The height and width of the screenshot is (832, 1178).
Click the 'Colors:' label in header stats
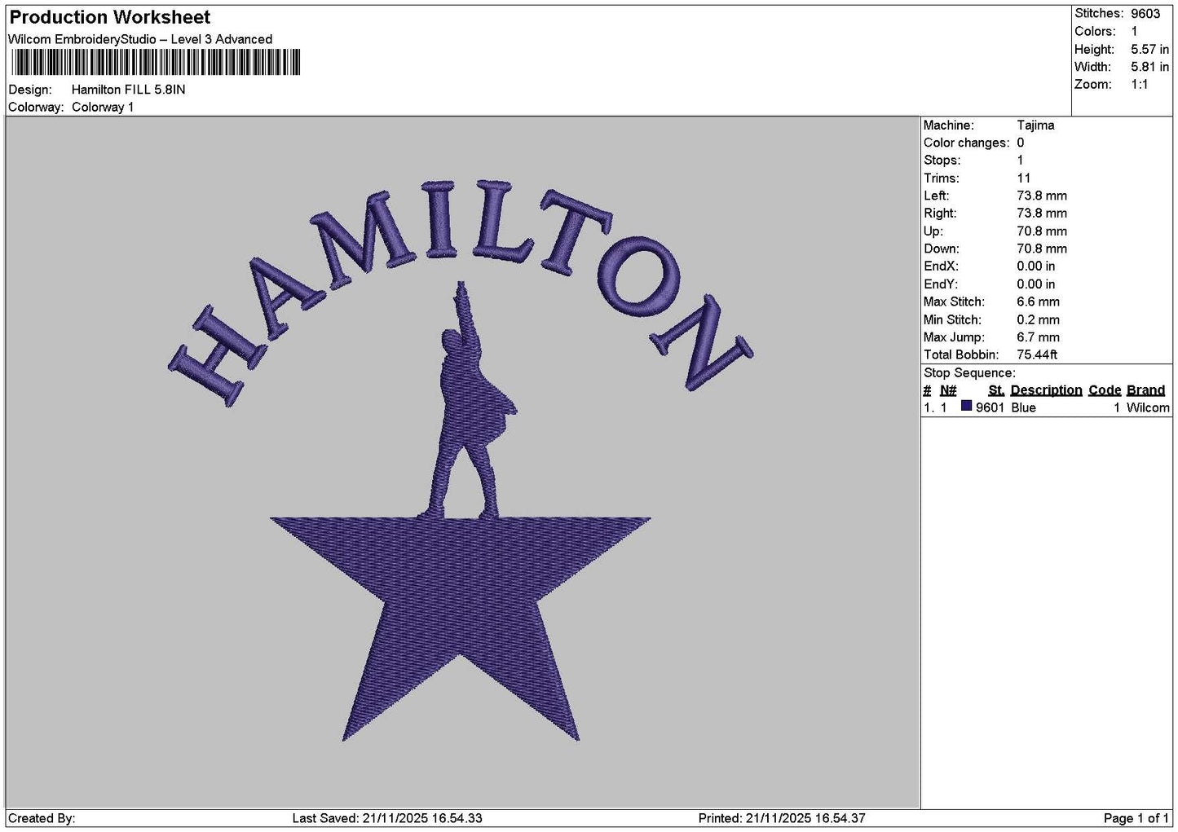pos(1094,32)
